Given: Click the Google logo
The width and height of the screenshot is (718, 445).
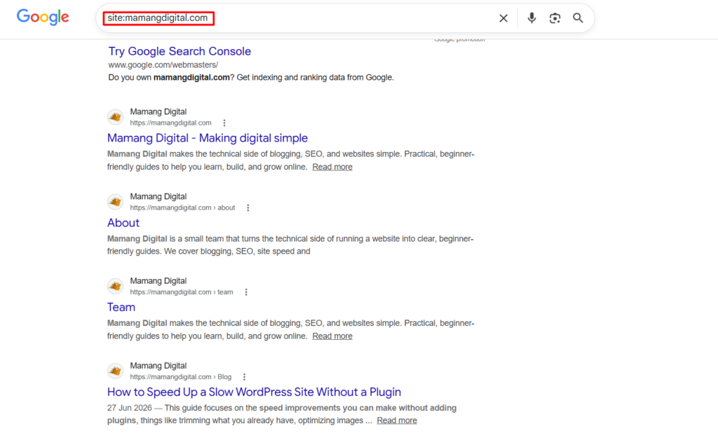Looking at the screenshot, I should click(43, 18).
